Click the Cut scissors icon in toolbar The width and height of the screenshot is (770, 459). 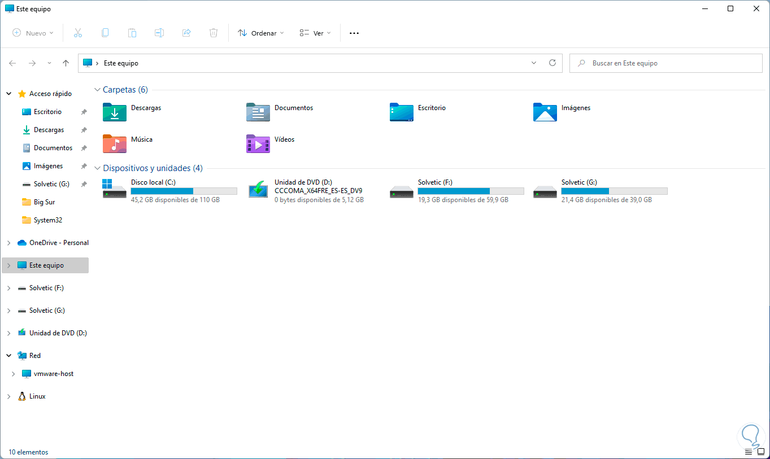pyautogui.click(x=78, y=33)
